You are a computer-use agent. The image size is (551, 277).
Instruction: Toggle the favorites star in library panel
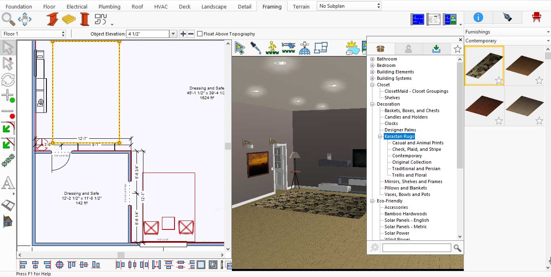[x=457, y=49]
